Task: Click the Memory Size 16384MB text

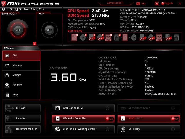Action: 134,17
